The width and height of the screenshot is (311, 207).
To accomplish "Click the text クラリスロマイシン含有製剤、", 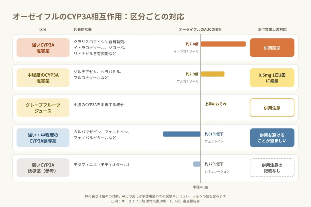I will coord(100,42).
